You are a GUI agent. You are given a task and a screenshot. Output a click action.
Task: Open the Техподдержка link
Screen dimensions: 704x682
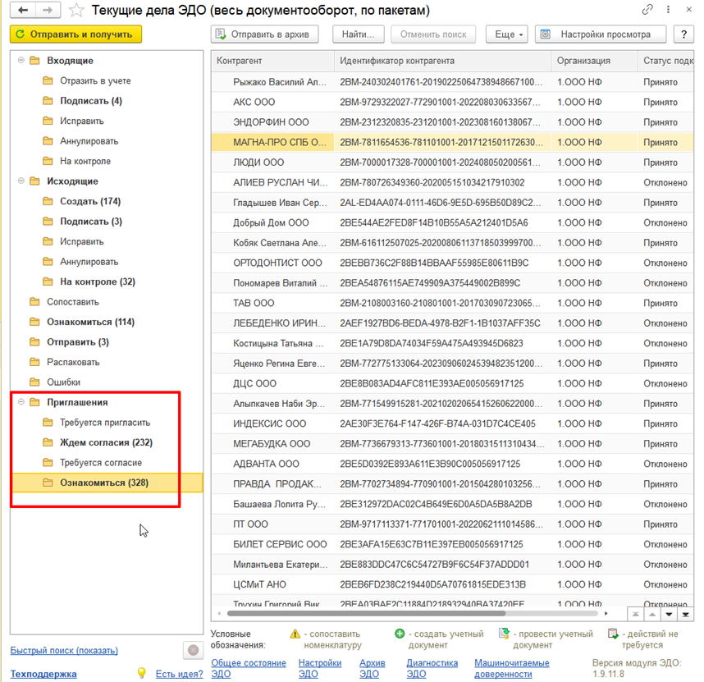[x=43, y=674]
